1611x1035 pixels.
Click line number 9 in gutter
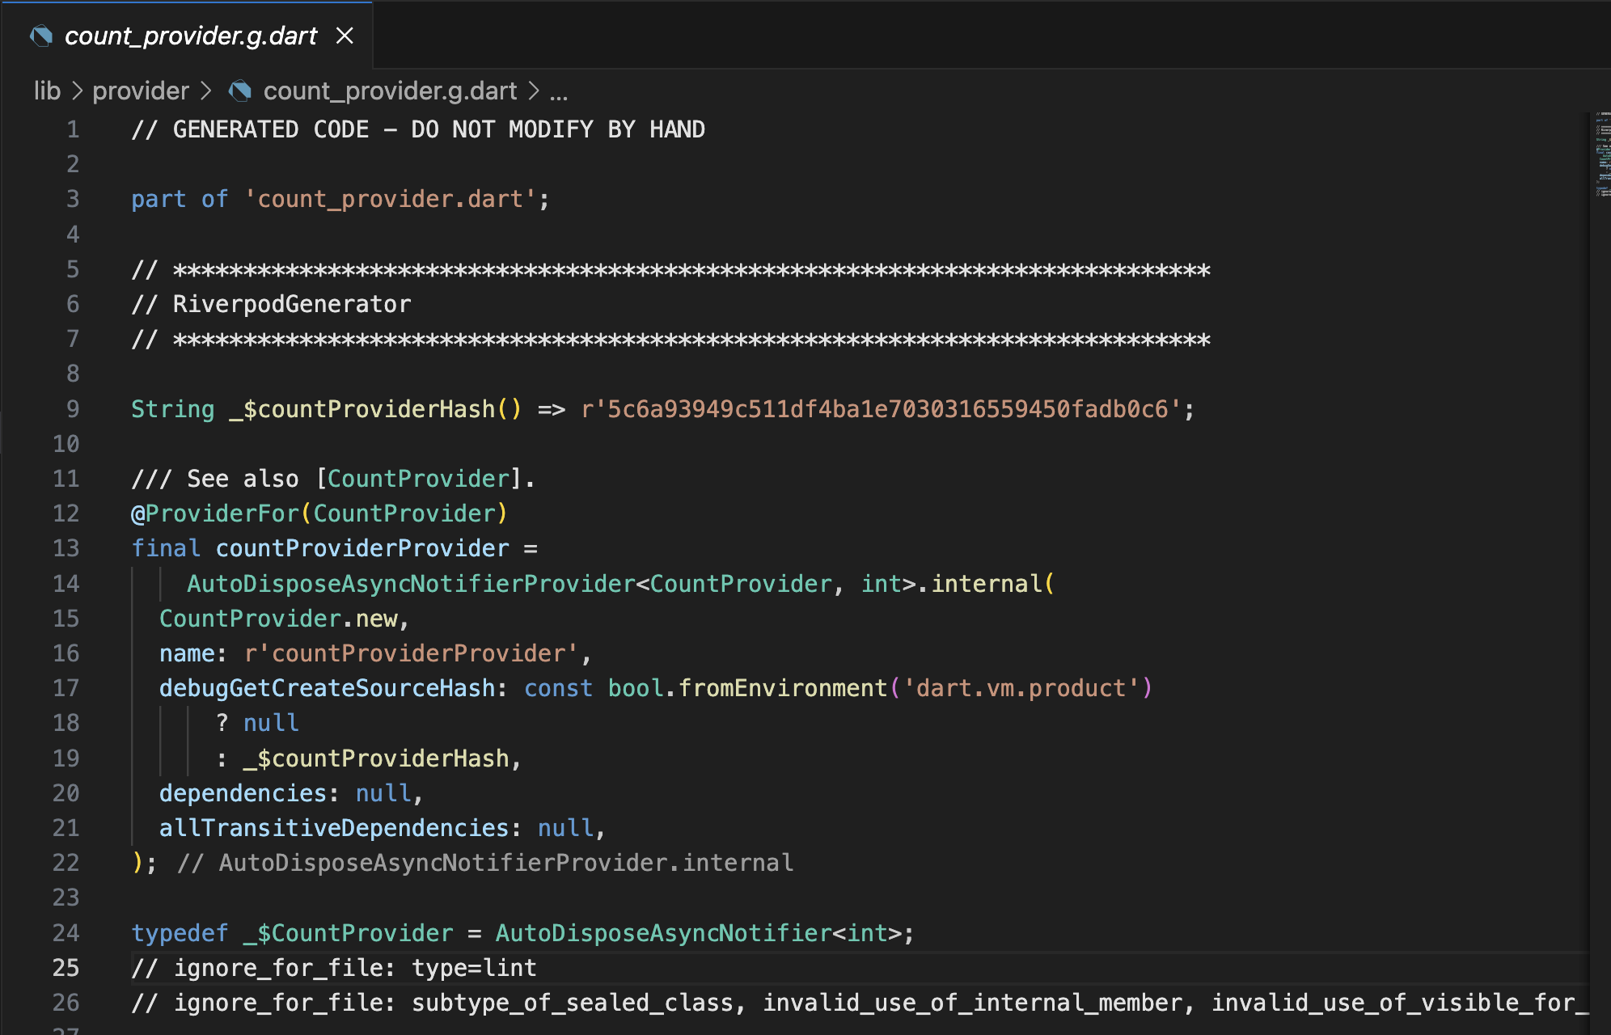point(73,409)
